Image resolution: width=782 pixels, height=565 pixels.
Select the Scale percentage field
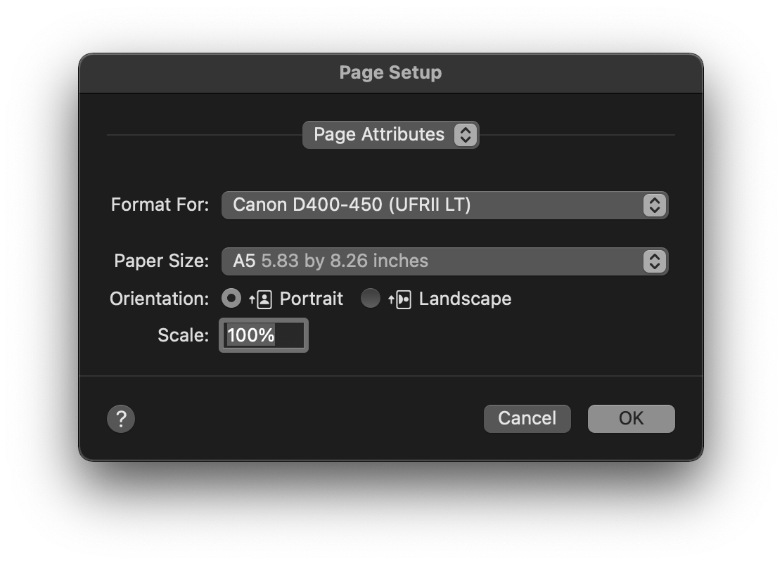tap(263, 335)
